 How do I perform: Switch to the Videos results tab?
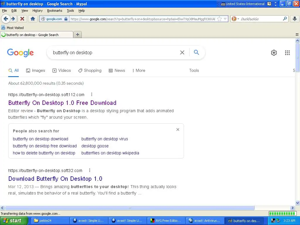pos(62,70)
